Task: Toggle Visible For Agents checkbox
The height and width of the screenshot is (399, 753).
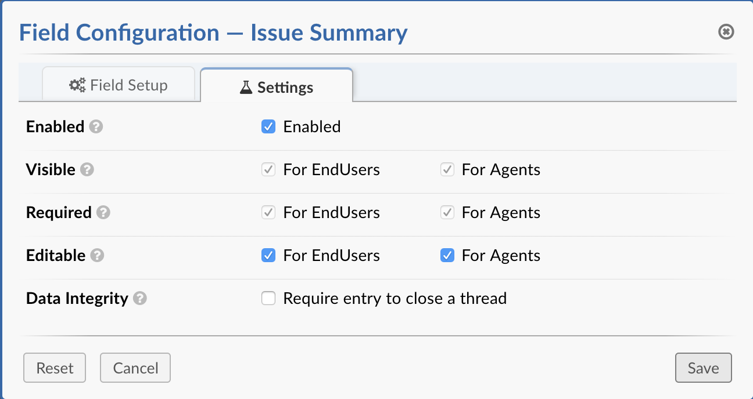Action: [x=447, y=170]
